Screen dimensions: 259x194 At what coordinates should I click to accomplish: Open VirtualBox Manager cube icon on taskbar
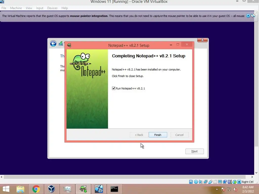51,189
